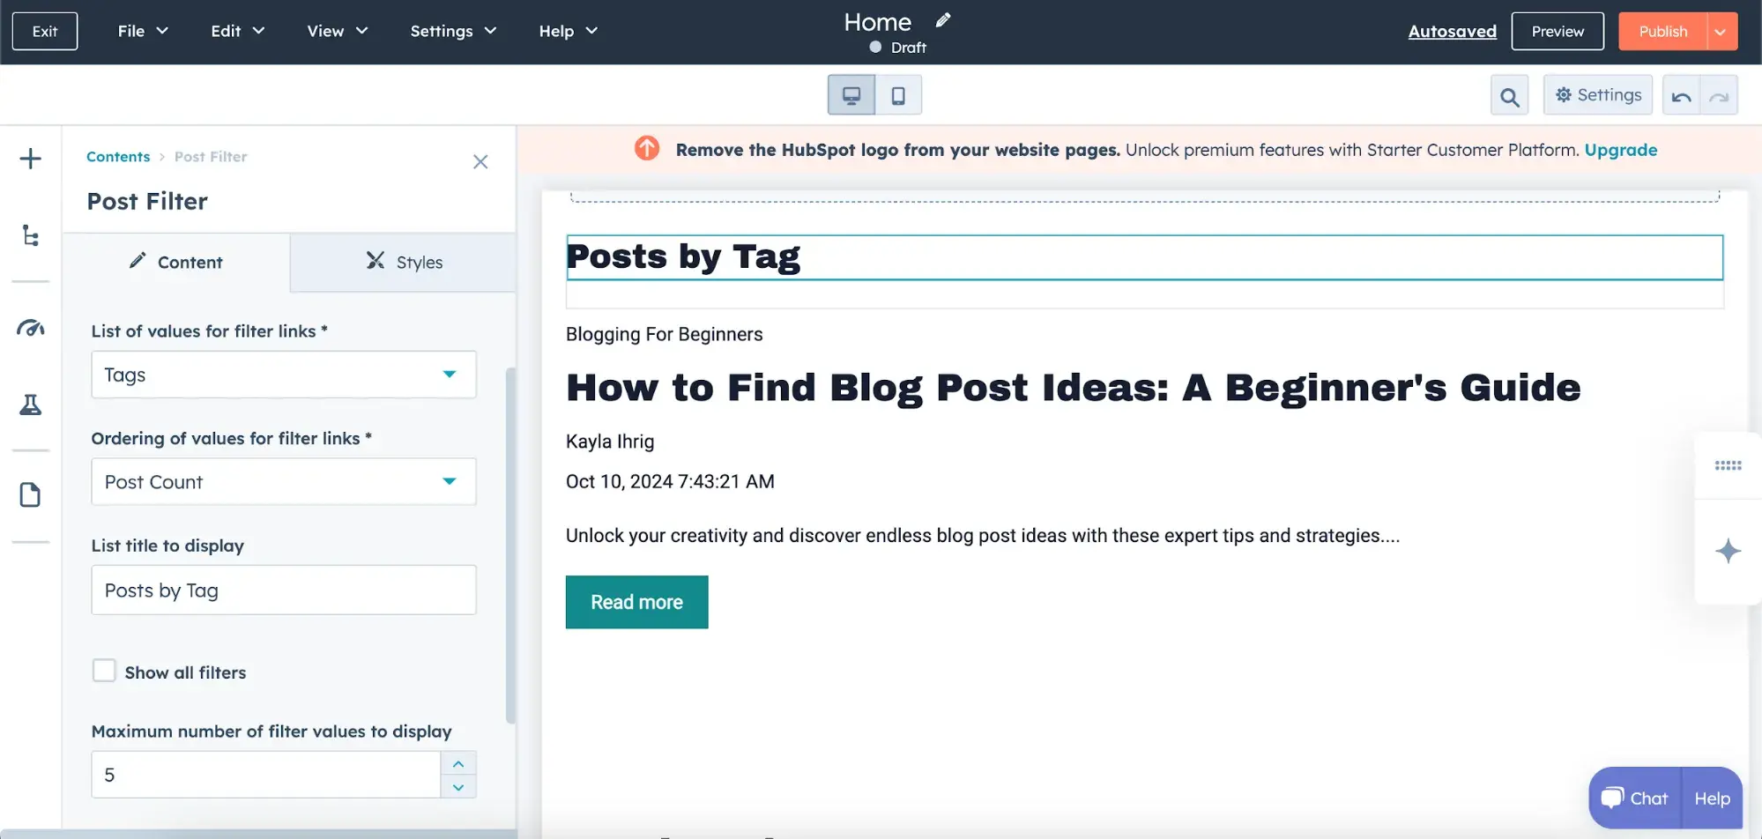The height and width of the screenshot is (839, 1762).
Task: Click the grid dots icon on right edge
Action: (x=1728, y=465)
